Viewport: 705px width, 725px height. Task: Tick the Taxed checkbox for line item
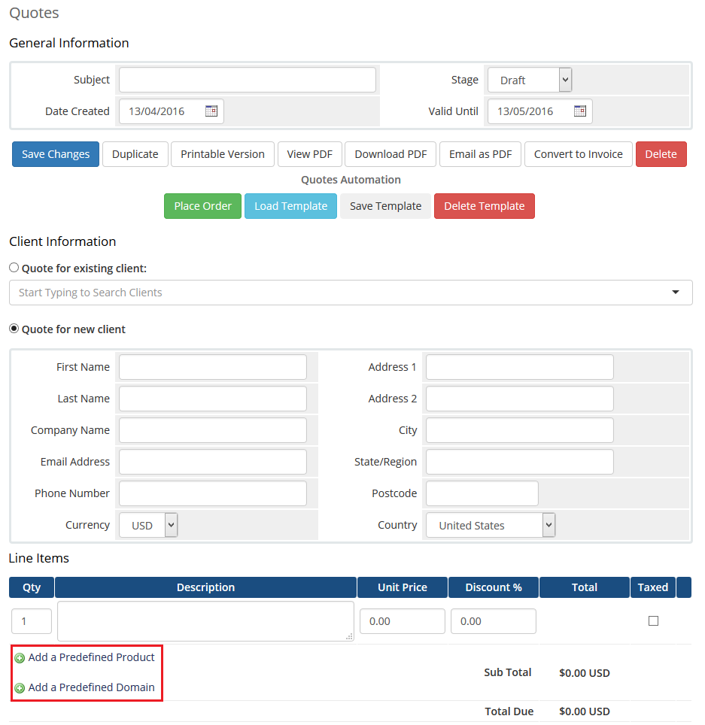653,621
